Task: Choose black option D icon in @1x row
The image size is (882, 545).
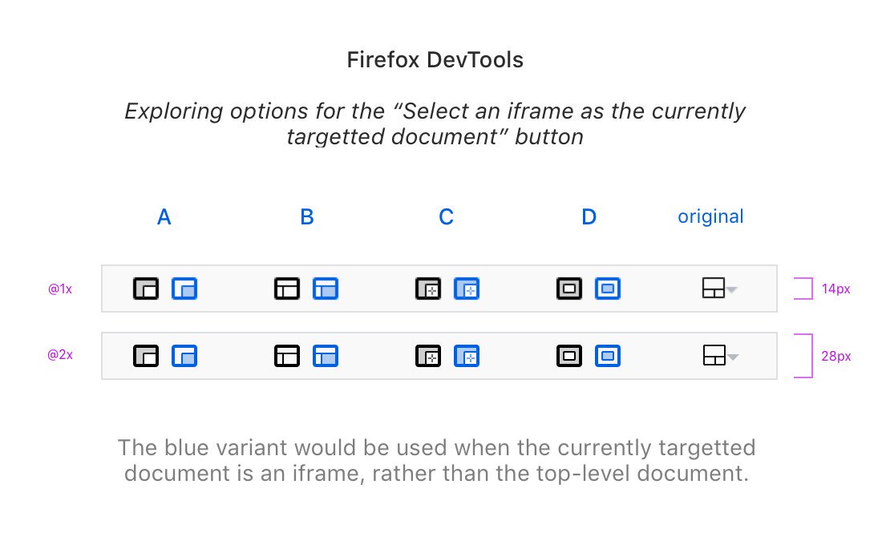Action: click(x=569, y=289)
